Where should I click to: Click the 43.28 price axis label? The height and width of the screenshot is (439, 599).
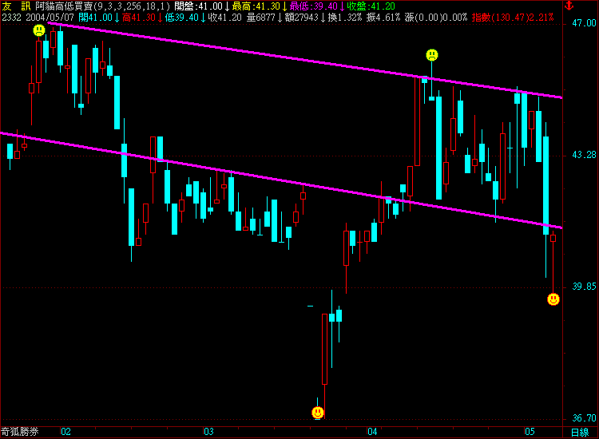pyautogui.click(x=584, y=155)
